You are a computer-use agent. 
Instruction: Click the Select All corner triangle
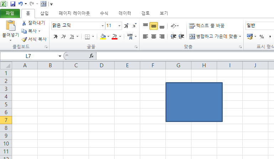tap(6, 65)
